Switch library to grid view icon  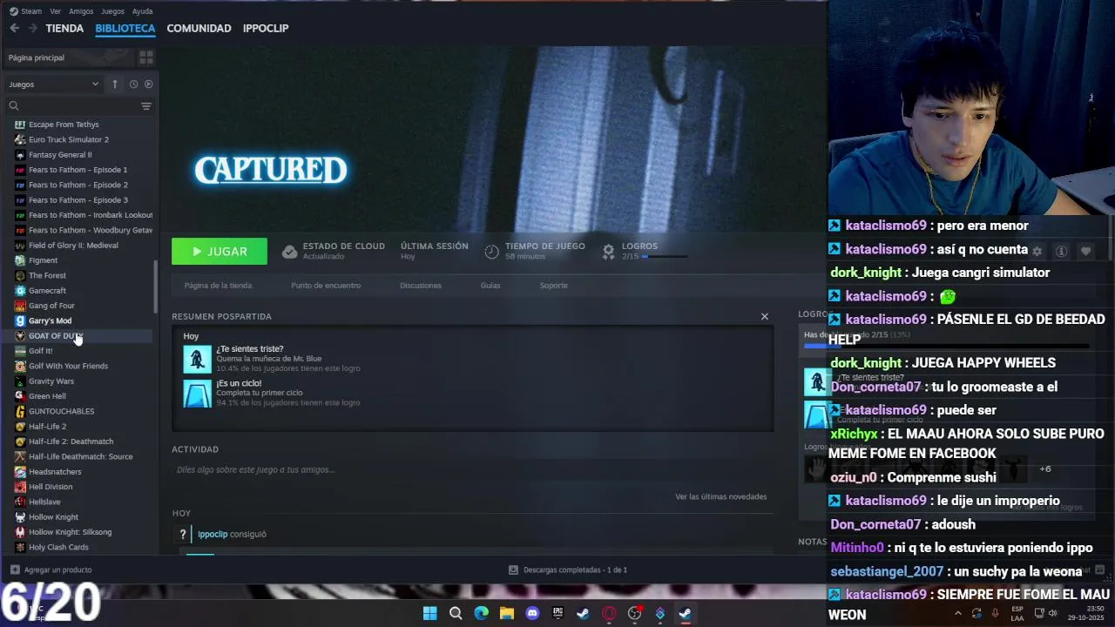tap(146, 57)
